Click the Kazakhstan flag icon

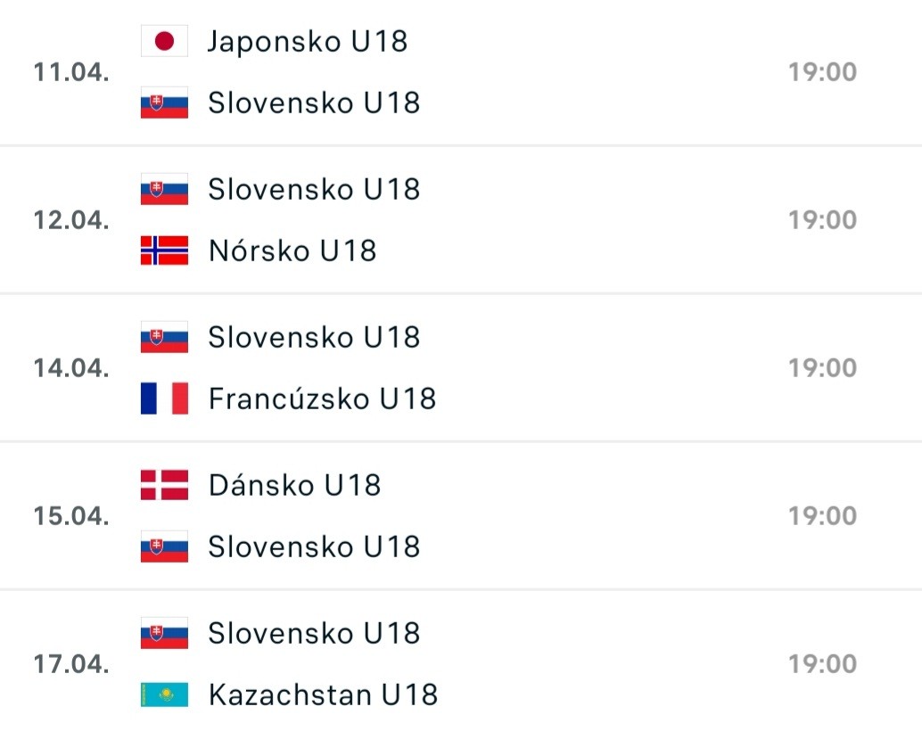tap(164, 694)
